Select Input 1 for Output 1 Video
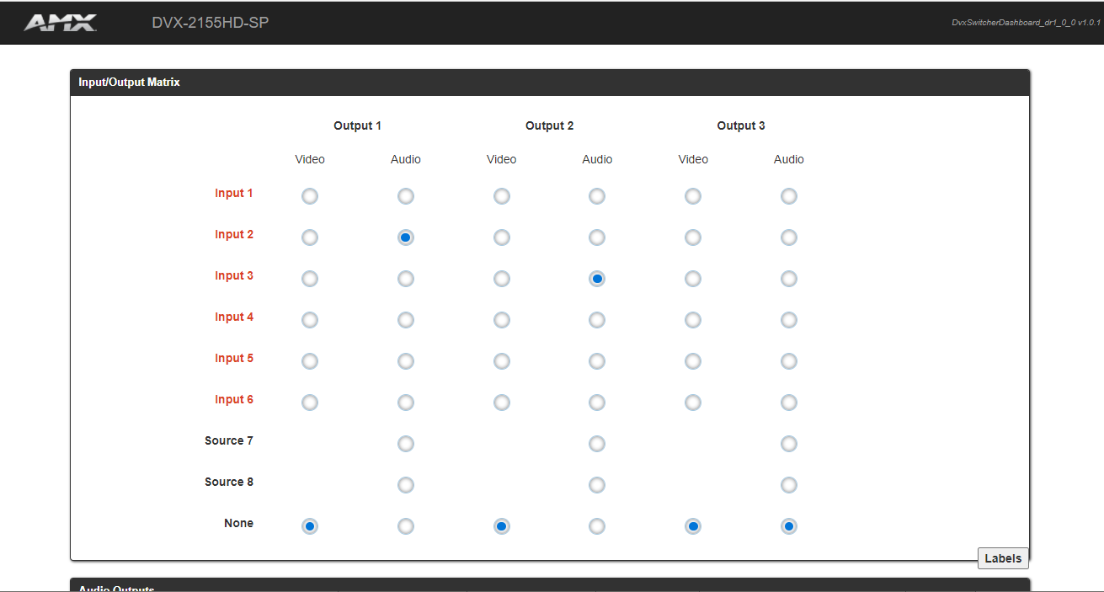The width and height of the screenshot is (1104, 592). coord(310,196)
